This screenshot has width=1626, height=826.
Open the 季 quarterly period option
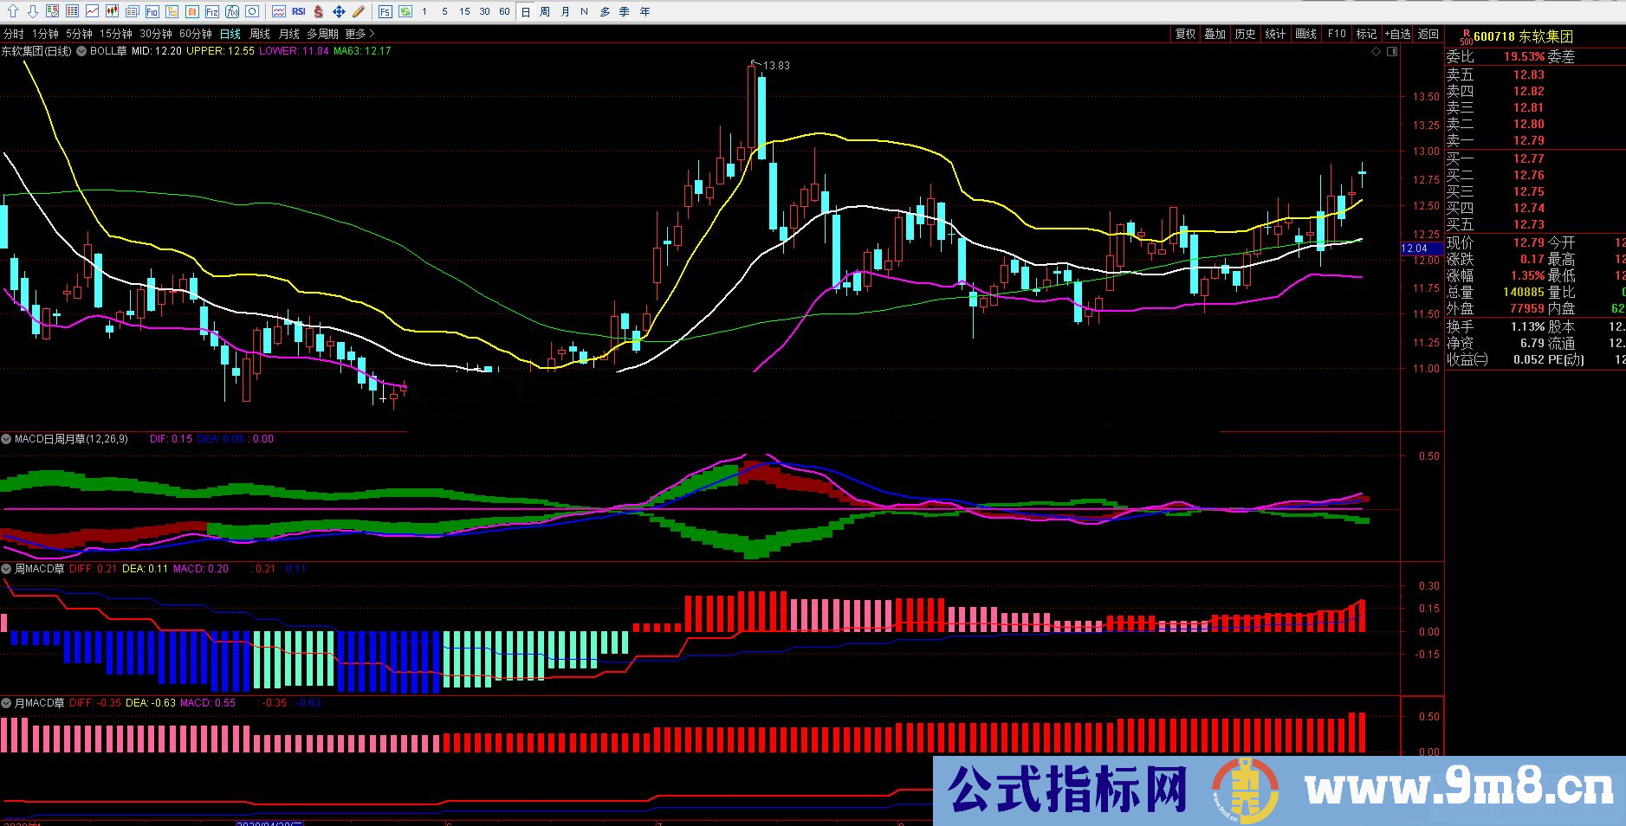coord(624,11)
